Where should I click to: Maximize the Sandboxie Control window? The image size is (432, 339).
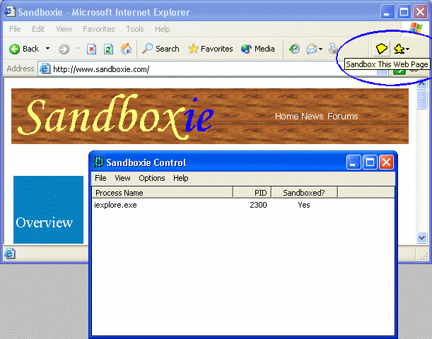point(370,162)
